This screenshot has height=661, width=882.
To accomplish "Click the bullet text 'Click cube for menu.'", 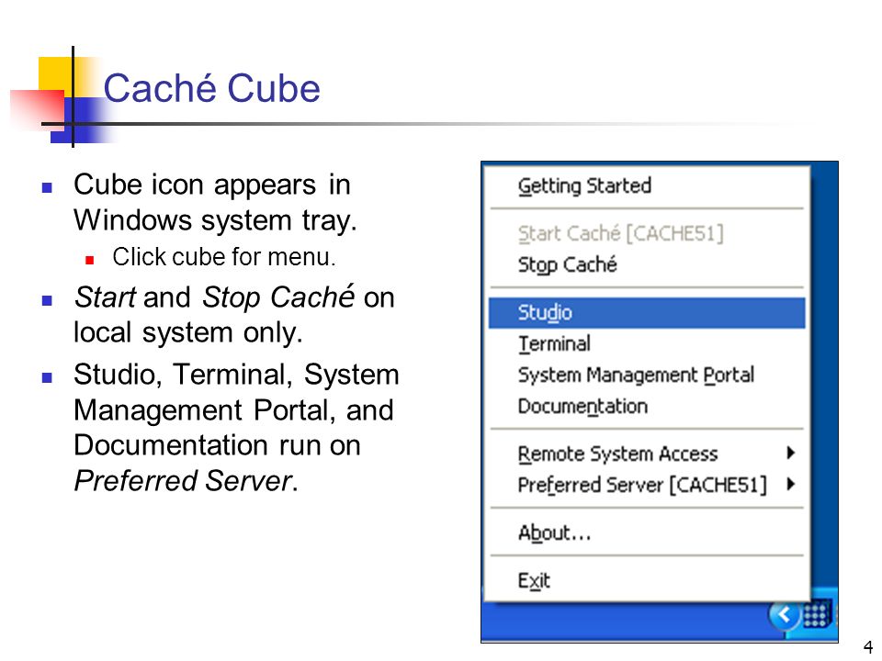I will (224, 257).
